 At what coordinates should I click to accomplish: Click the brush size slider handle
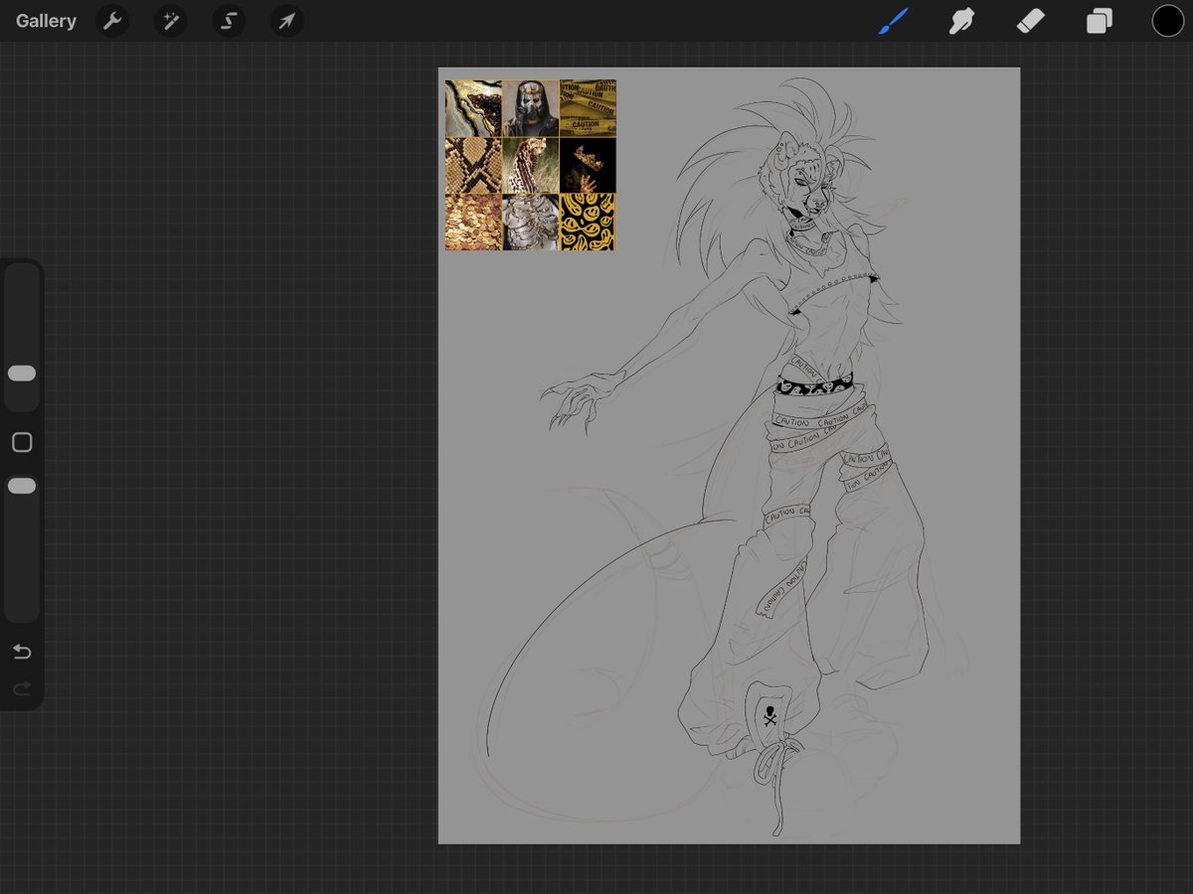click(22, 373)
